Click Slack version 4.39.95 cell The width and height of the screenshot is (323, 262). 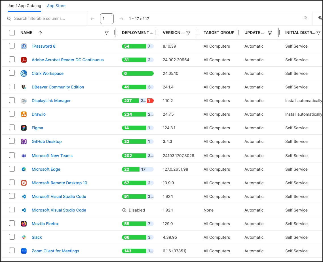pyautogui.click(x=170, y=237)
